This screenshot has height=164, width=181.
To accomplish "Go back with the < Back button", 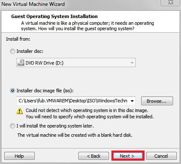I will 93,156.
